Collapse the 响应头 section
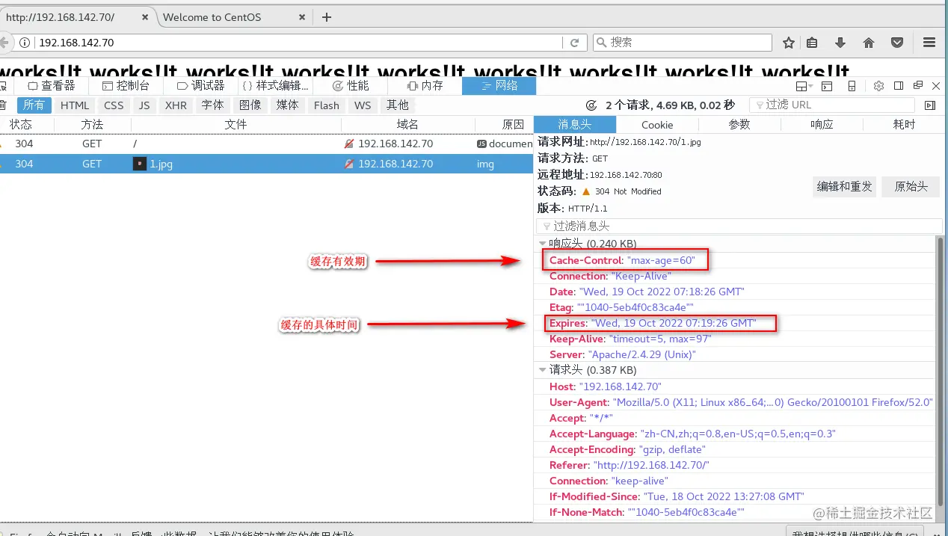Screen dimensions: 948x536 (542, 244)
